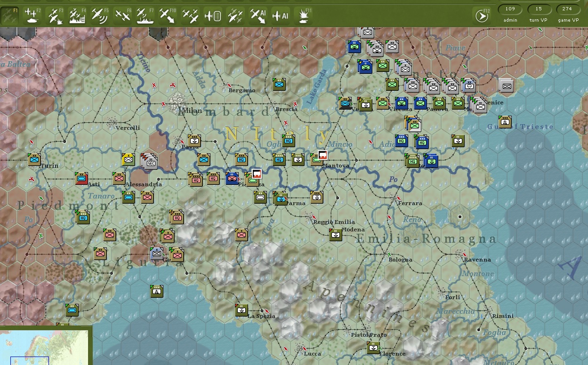Toggle the faded F1 mode button
This screenshot has width=588, height=365.
(x=10, y=16)
